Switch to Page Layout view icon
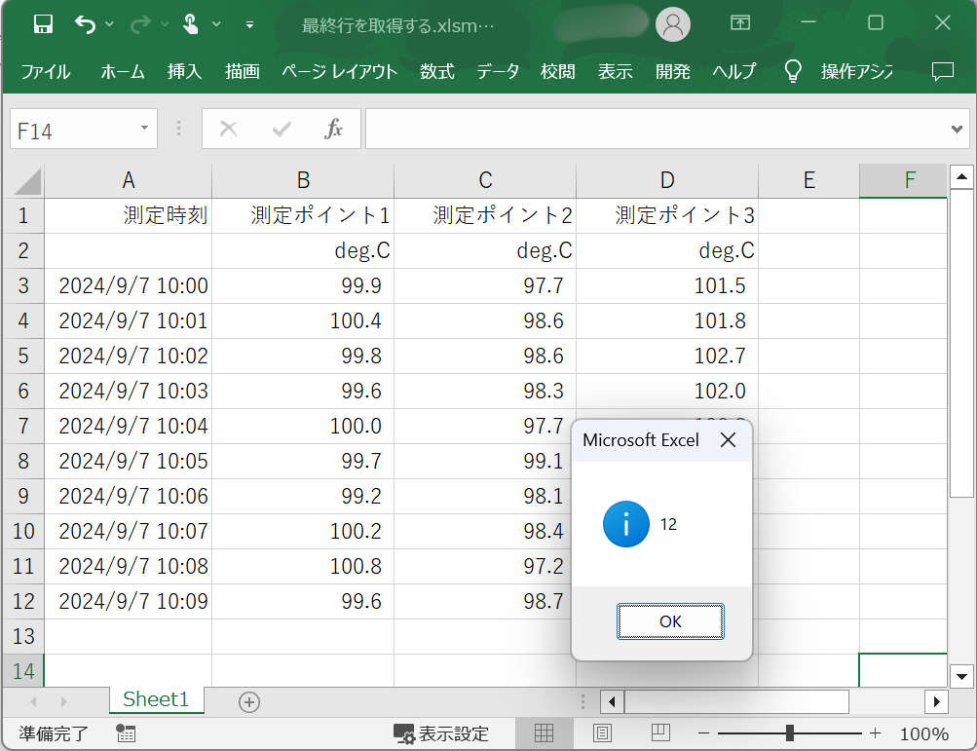This screenshot has height=751, width=977. 602,733
